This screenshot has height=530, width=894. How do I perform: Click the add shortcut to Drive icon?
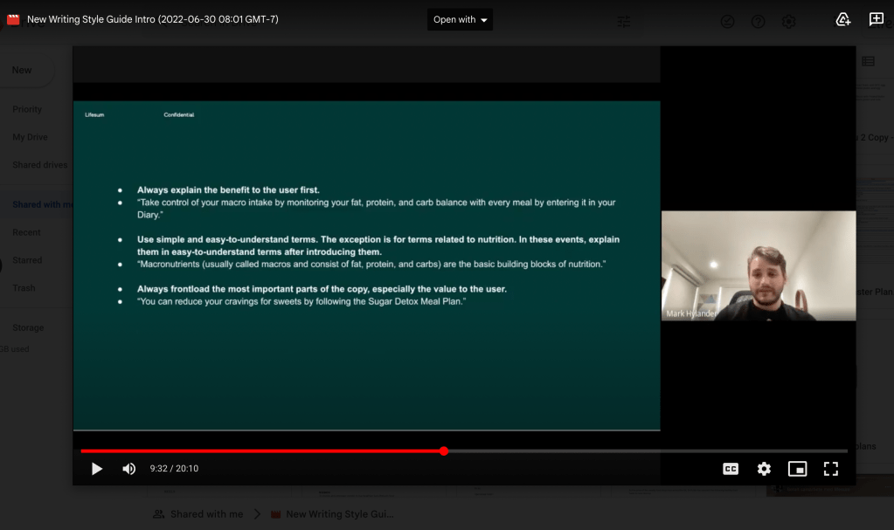pyautogui.click(x=843, y=19)
